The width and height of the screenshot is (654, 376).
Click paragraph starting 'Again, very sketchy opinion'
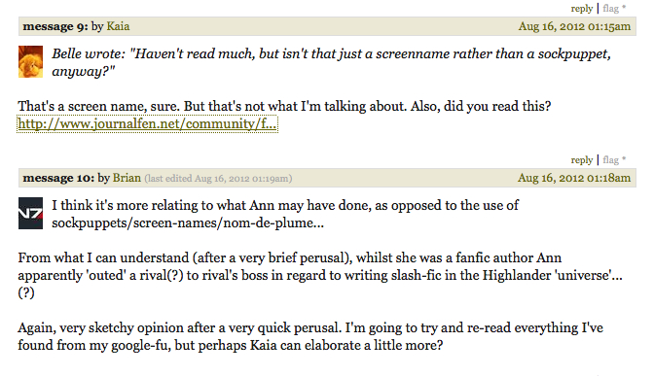coord(310,336)
